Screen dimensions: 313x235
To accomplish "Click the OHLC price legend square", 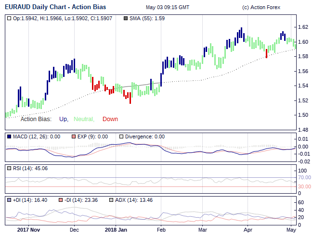I will [10, 18].
